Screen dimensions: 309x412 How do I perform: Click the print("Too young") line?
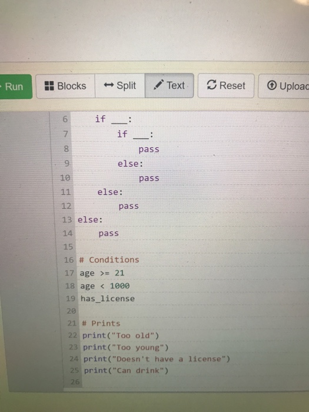125,347
